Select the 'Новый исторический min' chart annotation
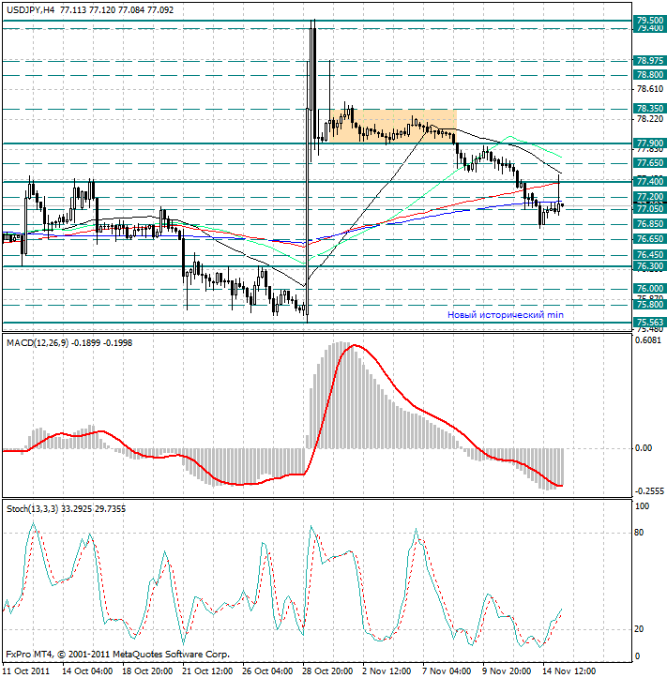This screenshot has height=678, width=667. (x=506, y=315)
